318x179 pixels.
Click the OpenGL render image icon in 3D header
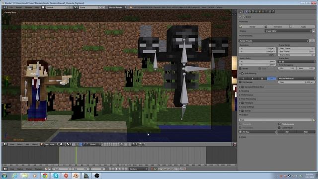(140, 144)
